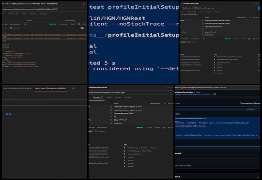Click icon left of gzip, deflate, br, bottom-middle panel
The width and height of the screenshot is (262, 180).
[111, 120]
